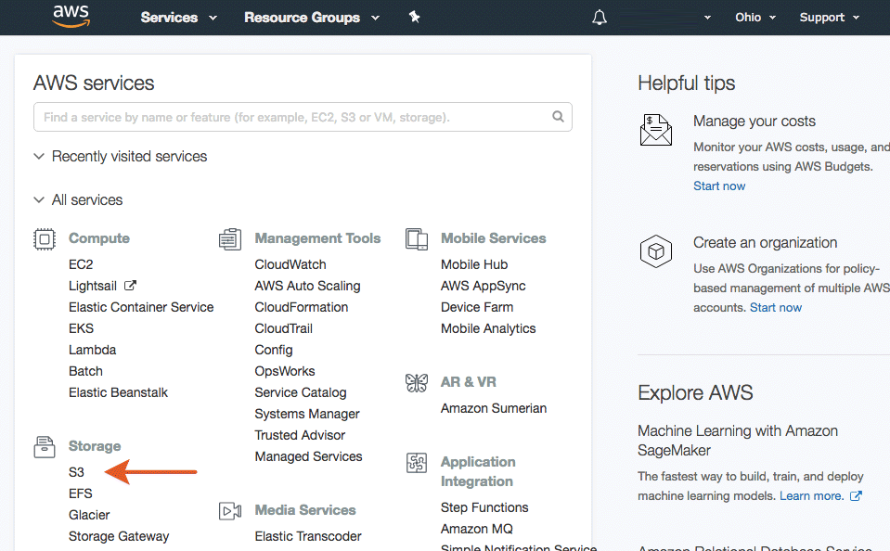Screen dimensions: 890x551
Task: Click the Media Services video icon
Action: tap(230, 511)
